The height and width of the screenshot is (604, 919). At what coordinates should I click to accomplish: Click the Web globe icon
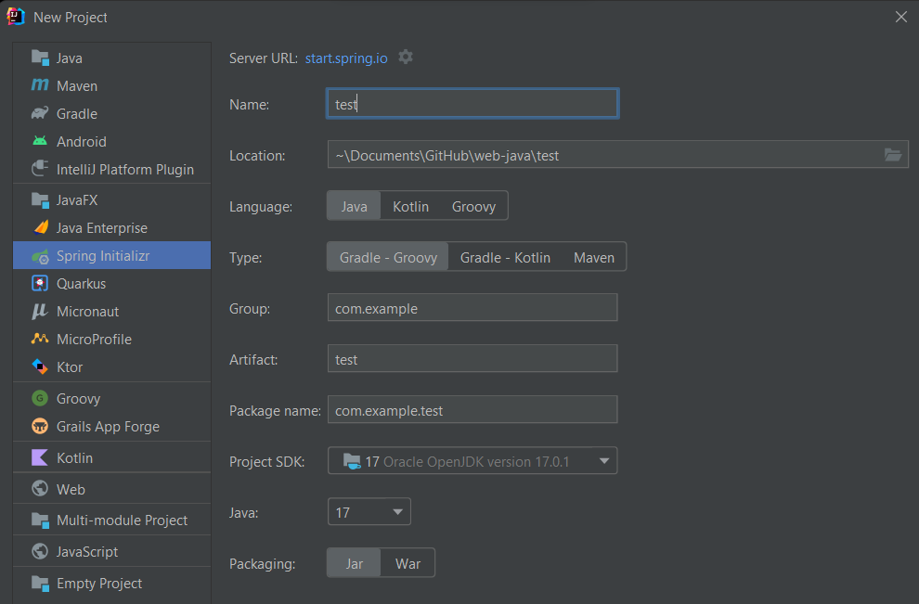click(x=40, y=489)
